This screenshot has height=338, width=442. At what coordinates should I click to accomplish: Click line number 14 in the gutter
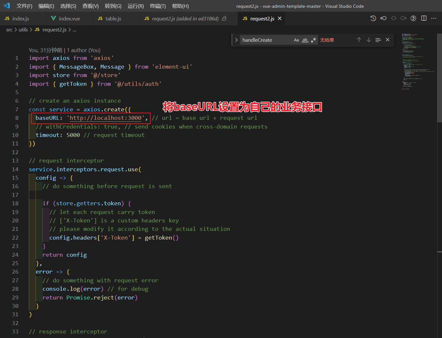15,169
